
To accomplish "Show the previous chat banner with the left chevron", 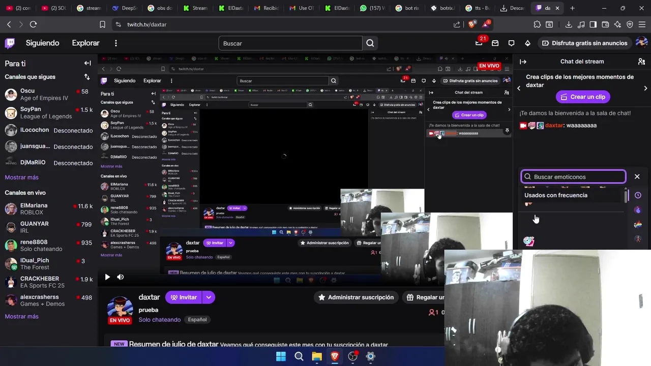I will 519,88.
